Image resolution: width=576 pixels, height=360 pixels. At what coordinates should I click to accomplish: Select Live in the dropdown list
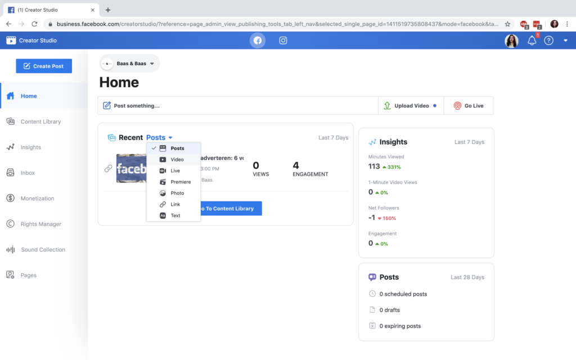pos(173,171)
